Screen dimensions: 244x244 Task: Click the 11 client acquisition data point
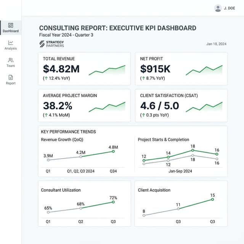[178, 209]
